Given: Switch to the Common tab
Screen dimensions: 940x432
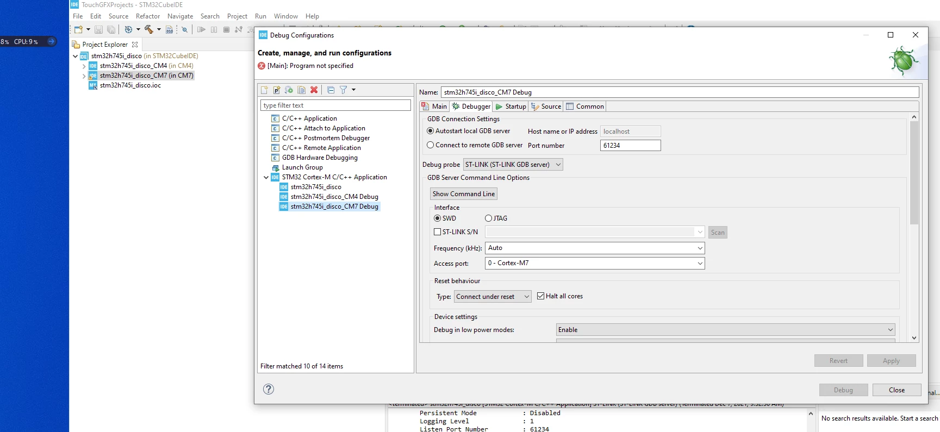Looking at the screenshot, I should [x=585, y=107].
